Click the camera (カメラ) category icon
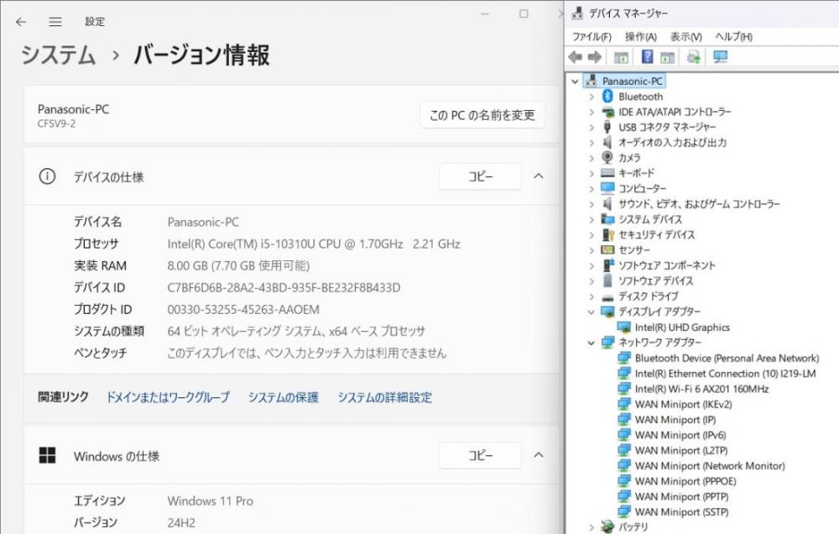Viewport: 839px width, 534px height. (607, 158)
